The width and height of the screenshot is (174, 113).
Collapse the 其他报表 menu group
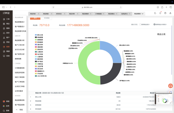(x=17, y=96)
